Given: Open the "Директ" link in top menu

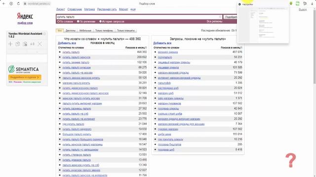Looking at the screenshot, I should click(60, 9).
